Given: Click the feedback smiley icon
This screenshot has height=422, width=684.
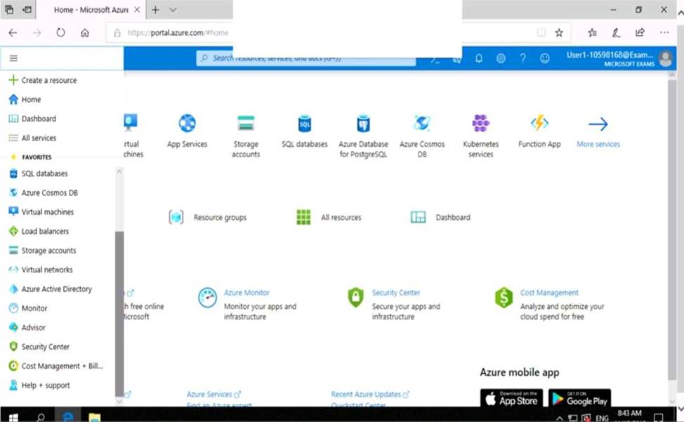Looking at the screenshot, I should point(544,59).
